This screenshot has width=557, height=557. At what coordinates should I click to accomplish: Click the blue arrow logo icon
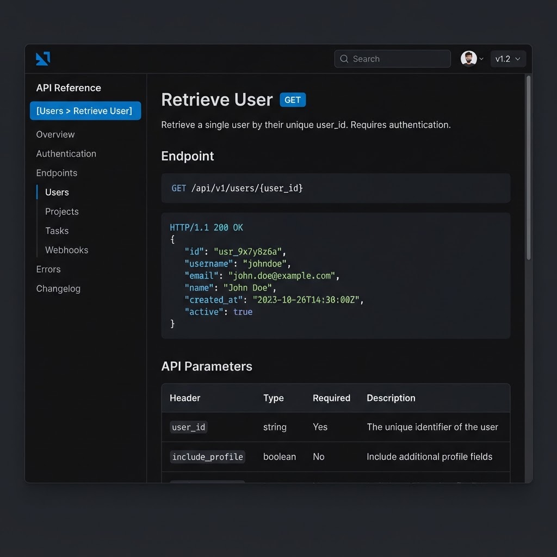(43, 59)
